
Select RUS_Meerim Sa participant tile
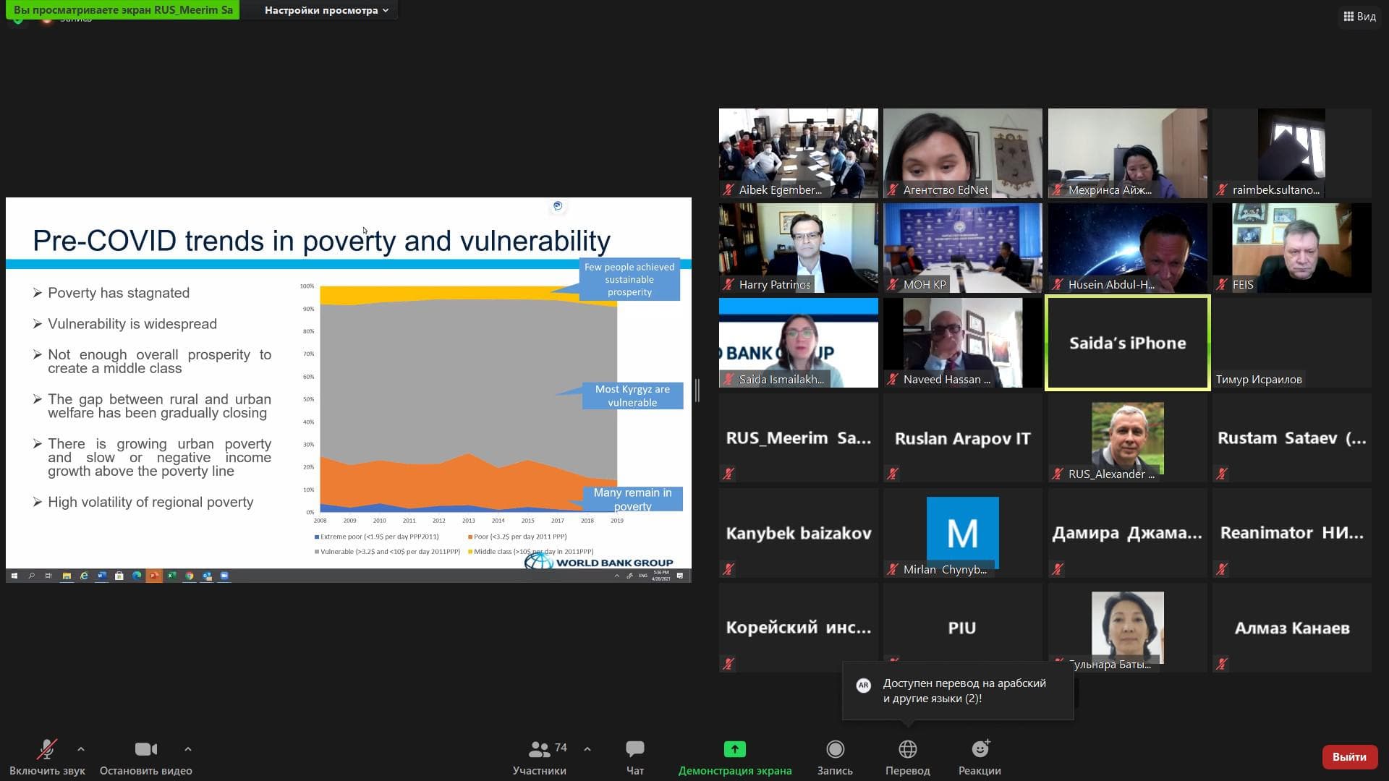click(x=798, y=438)
